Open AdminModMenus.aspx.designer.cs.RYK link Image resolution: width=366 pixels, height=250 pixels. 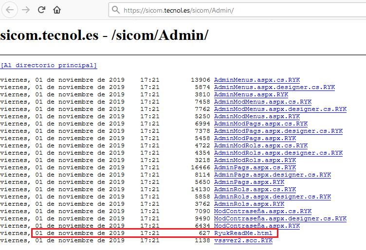point(280,109)
